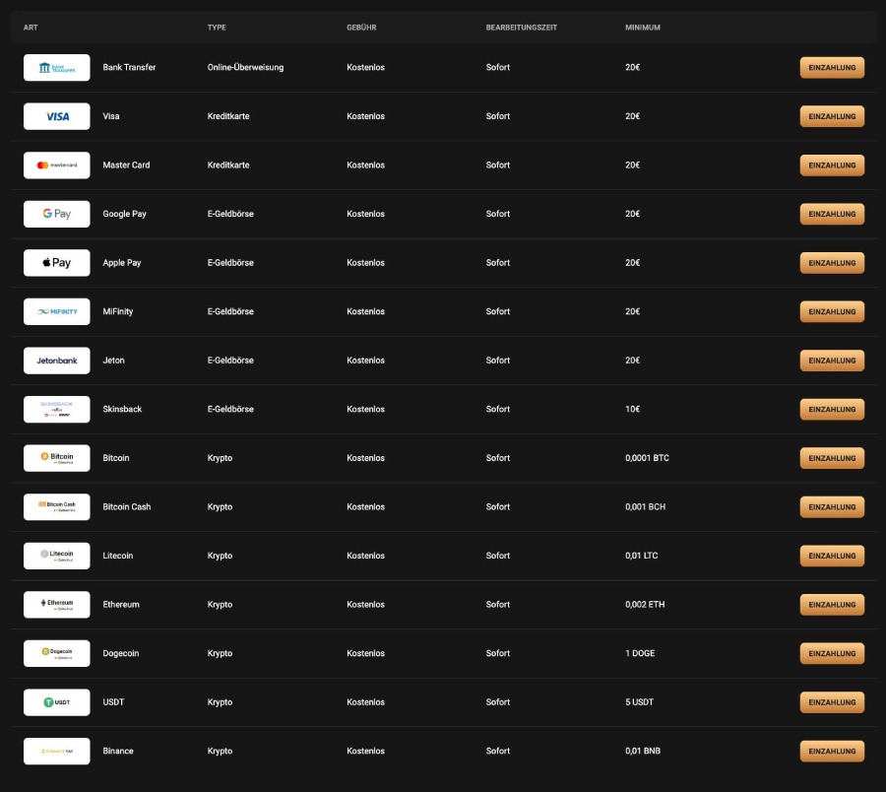Start deposit with Litecoin Einzahlung button

pos(832,556)
